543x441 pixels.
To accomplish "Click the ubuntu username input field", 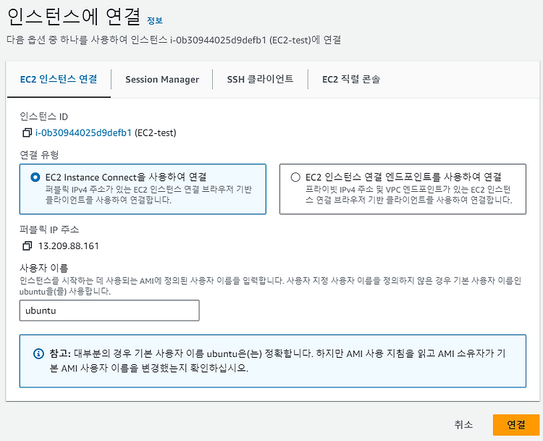I will (109, 311).
